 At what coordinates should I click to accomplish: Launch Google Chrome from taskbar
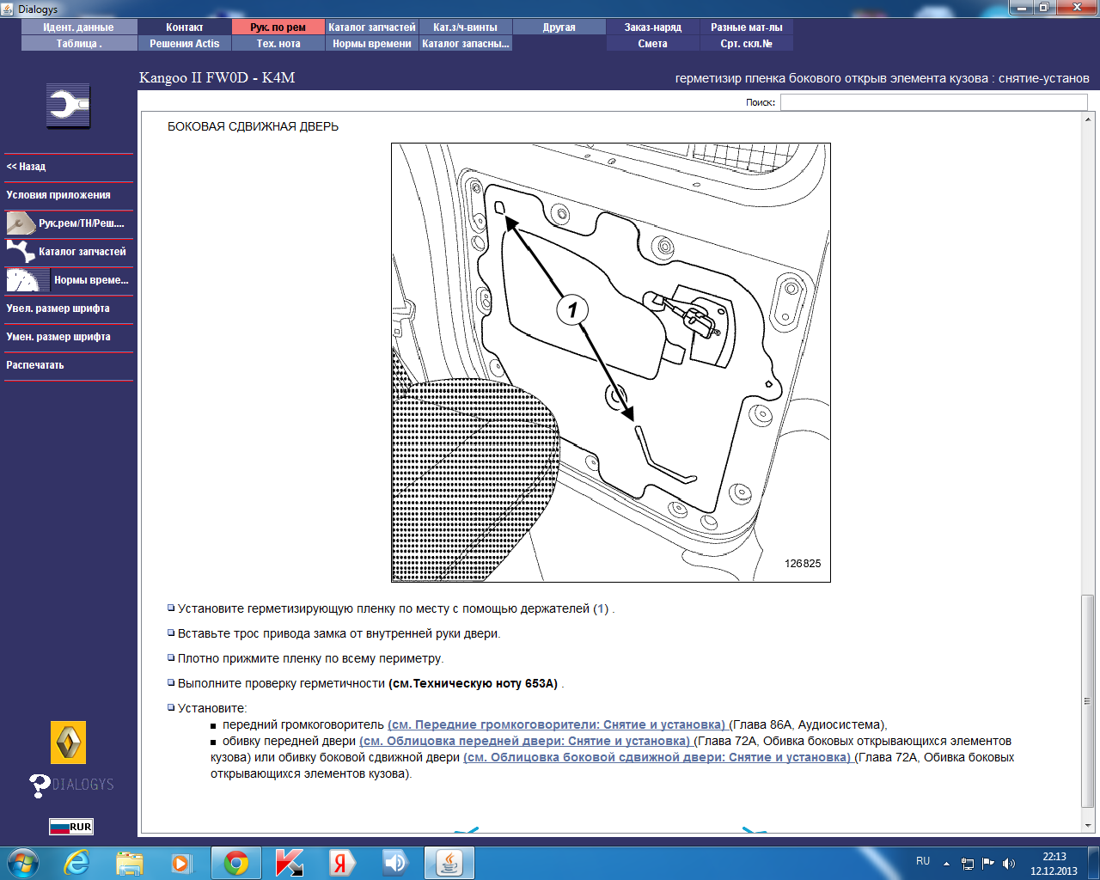click(x=236, y=863)
